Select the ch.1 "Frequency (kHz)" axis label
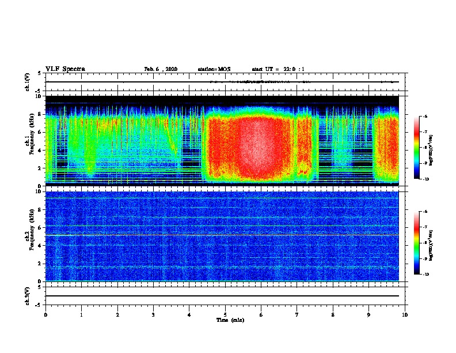This screenshot has height=353, width=456. 32,134
